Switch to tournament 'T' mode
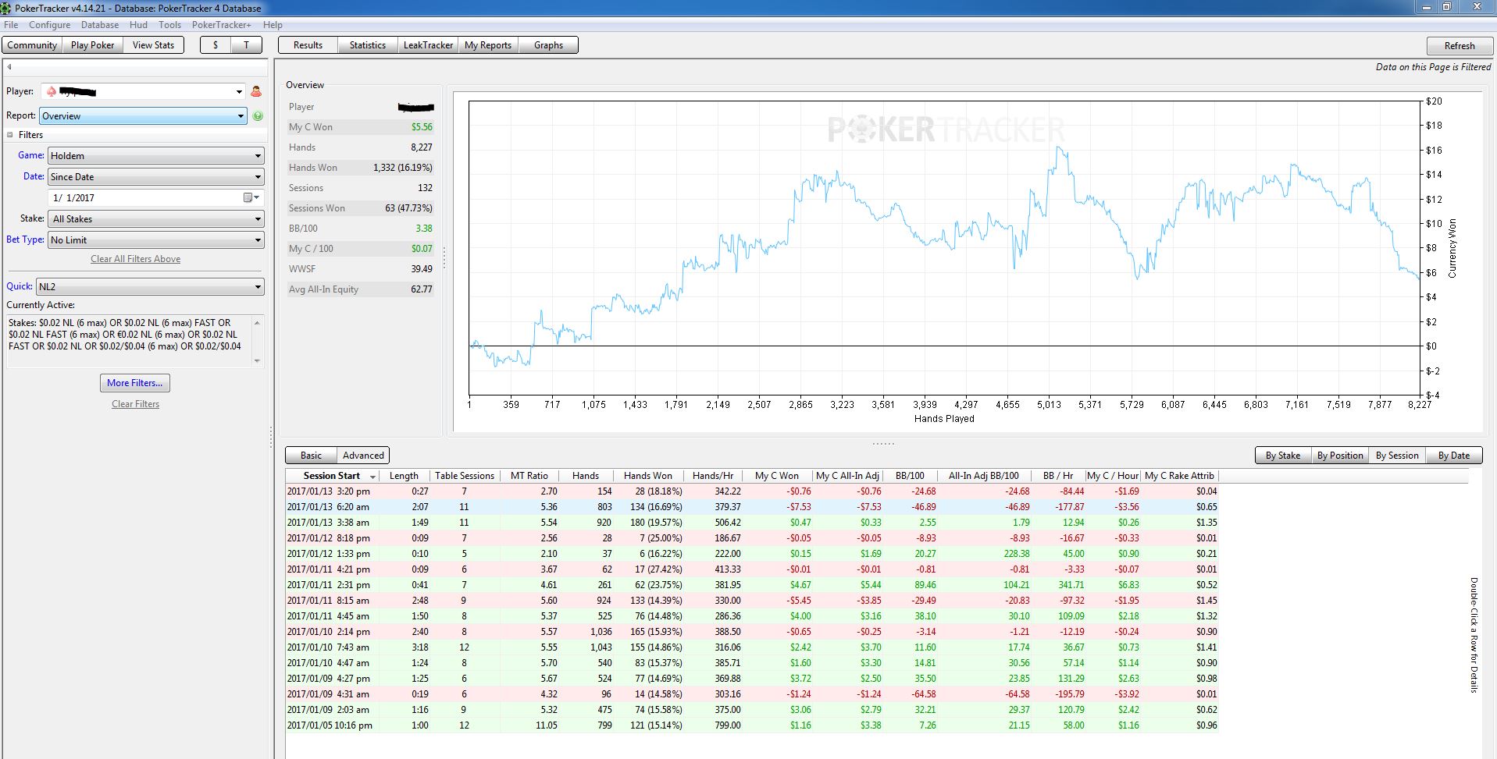The width and height of the screenshot is (1497, 759). [247, 45]
